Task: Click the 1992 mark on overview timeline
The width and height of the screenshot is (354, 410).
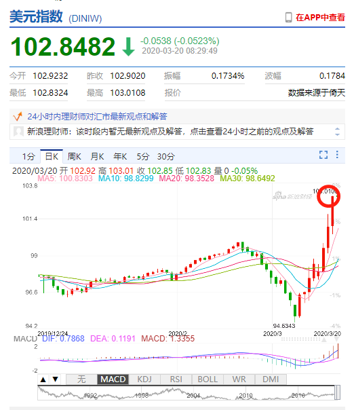Action: pyautogui.click(x=90, y=396)
